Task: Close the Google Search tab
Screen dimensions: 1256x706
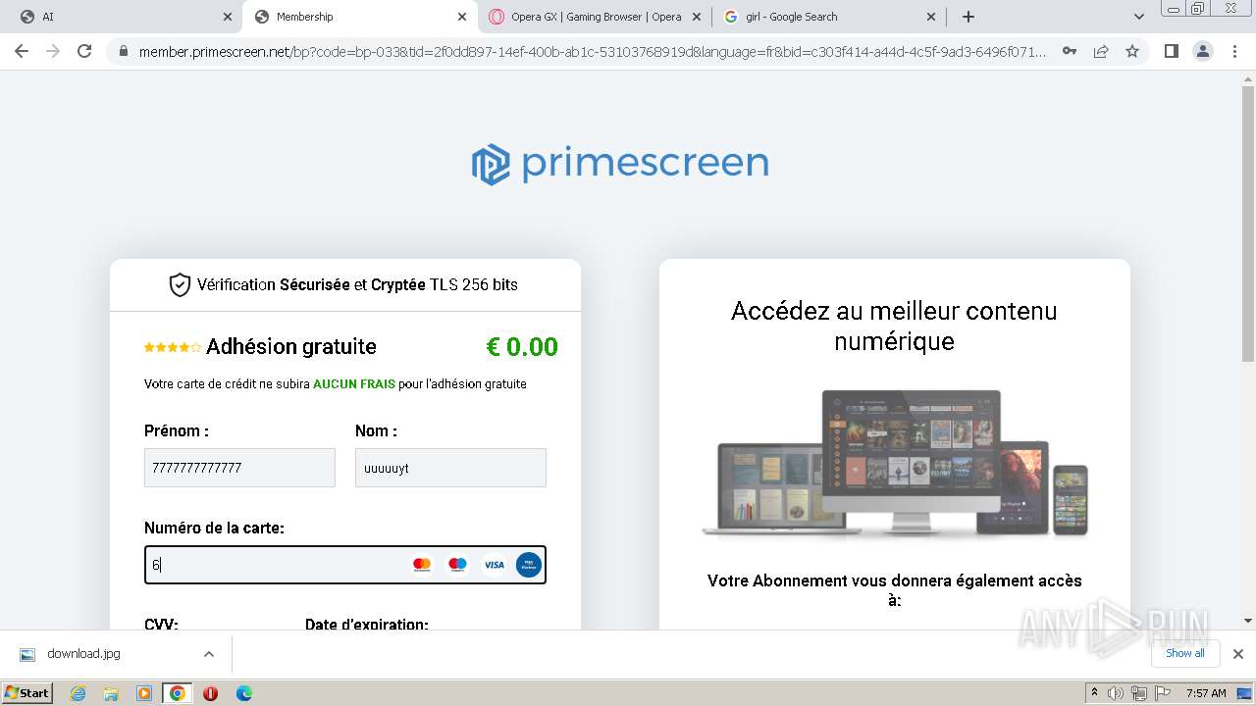Action: click(x=931, y=17)
